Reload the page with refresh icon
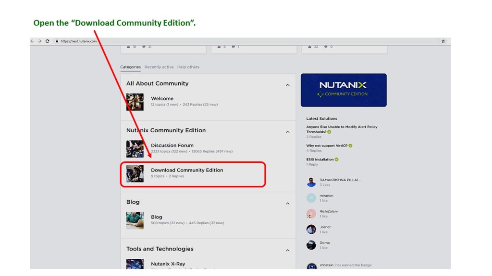Viewport: 492px width, 276px height. 47,41
